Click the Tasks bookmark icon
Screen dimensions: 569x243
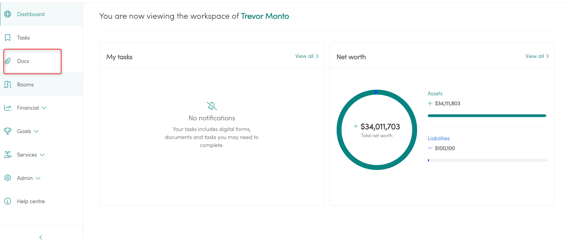(x=8, y=38)
